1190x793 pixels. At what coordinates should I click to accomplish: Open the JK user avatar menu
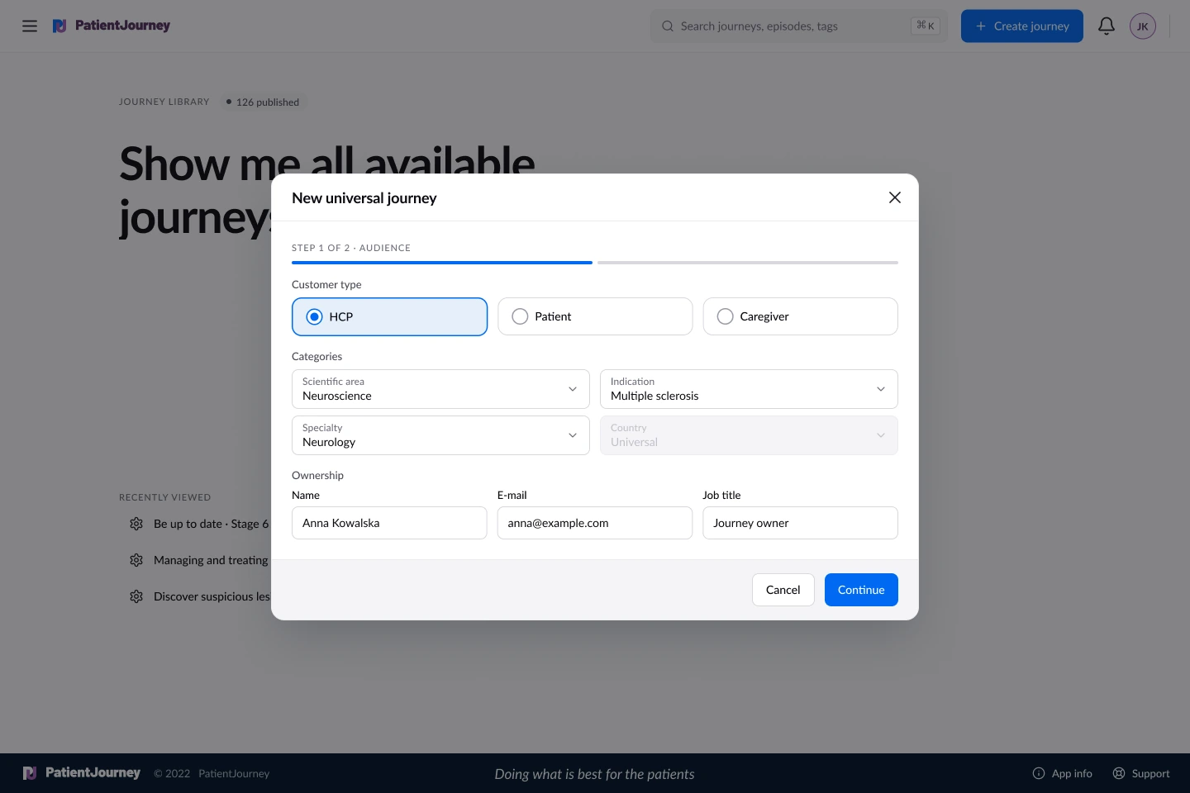click(1143, 26)
